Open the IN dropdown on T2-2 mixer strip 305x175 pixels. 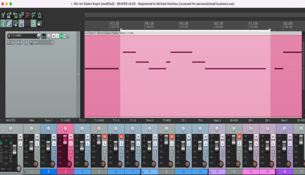point(206,155)
